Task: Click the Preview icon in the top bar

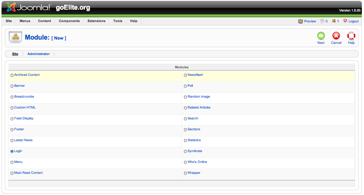Action: (x=301, y=21)
